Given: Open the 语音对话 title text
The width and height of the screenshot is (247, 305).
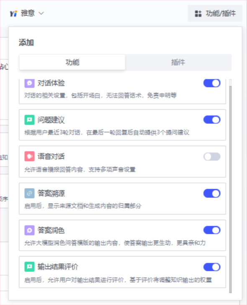Looking at the screenshot, I should 51,156.
